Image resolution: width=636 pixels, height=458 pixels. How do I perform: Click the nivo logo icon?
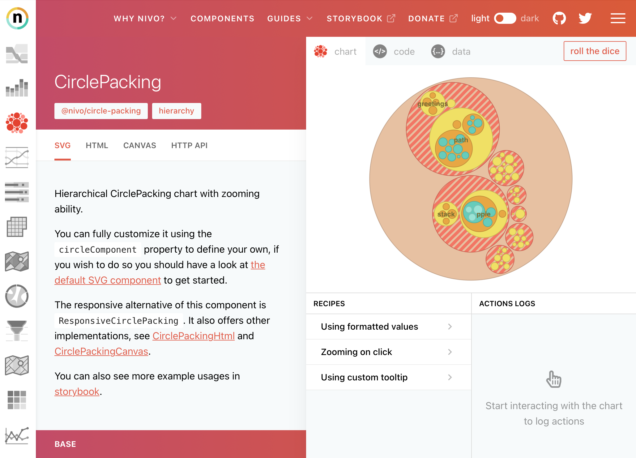17,18
